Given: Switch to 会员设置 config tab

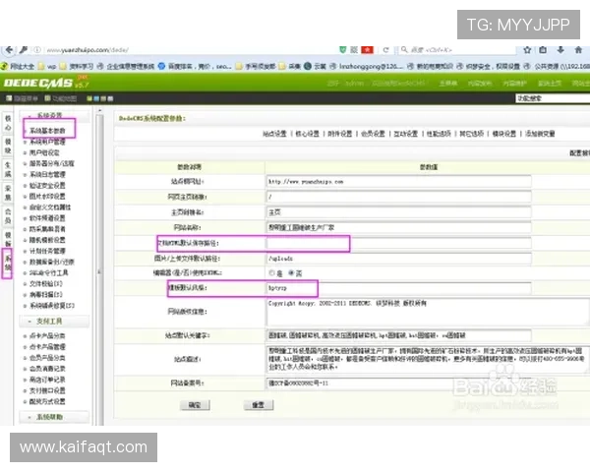Looking at the screenshot, I should tap(373, 134).
